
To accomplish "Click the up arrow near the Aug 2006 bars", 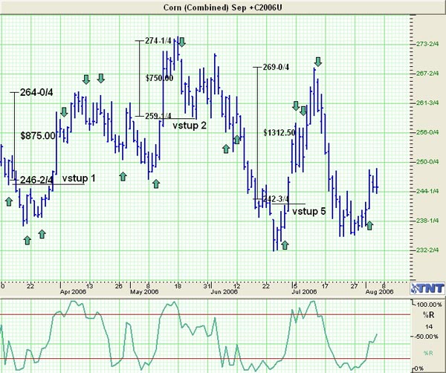I will coord(369,225).
